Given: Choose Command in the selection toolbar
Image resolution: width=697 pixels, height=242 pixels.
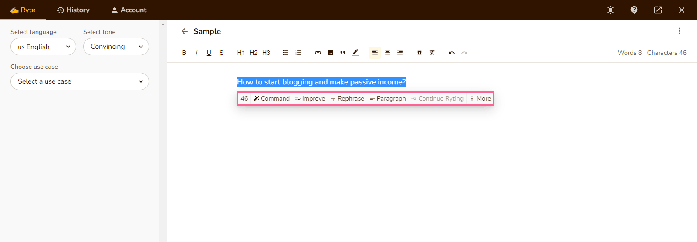Looking at the screenshot, I should (x=272, y=98).
